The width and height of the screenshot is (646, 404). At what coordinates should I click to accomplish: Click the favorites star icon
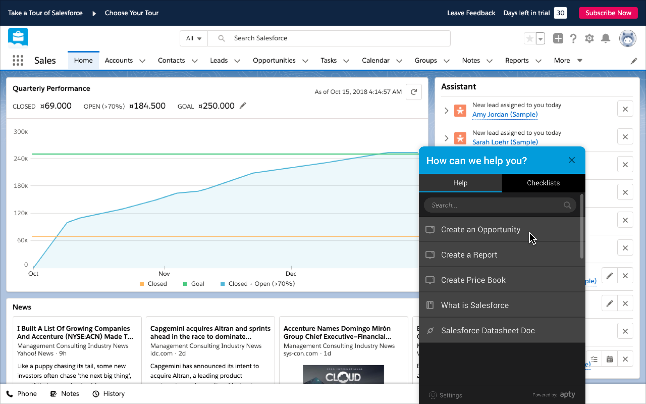pos(530,38)
